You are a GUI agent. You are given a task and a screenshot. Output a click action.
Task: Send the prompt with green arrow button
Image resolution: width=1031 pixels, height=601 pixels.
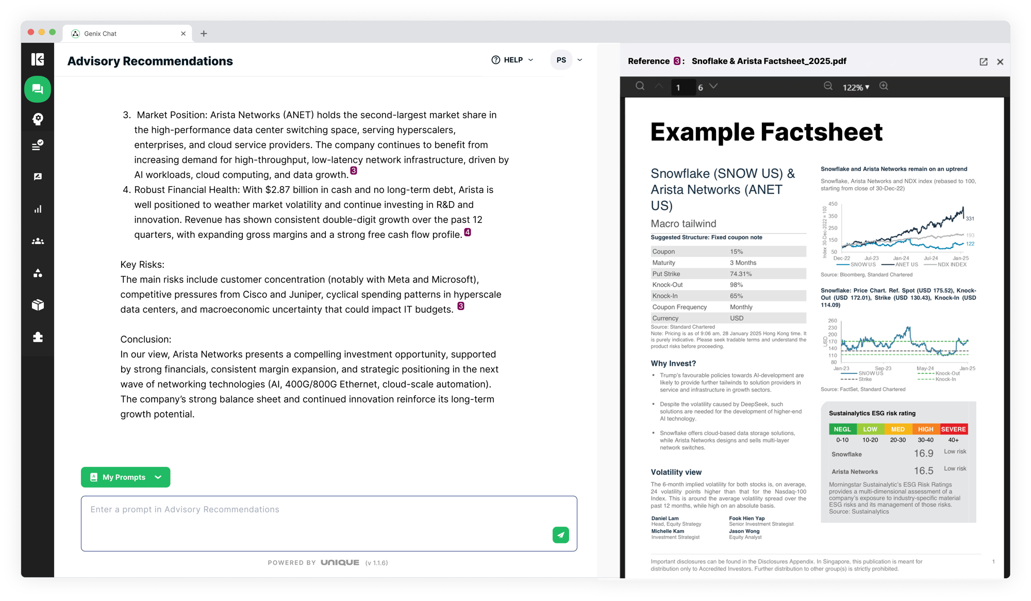(x=560, y=535)
